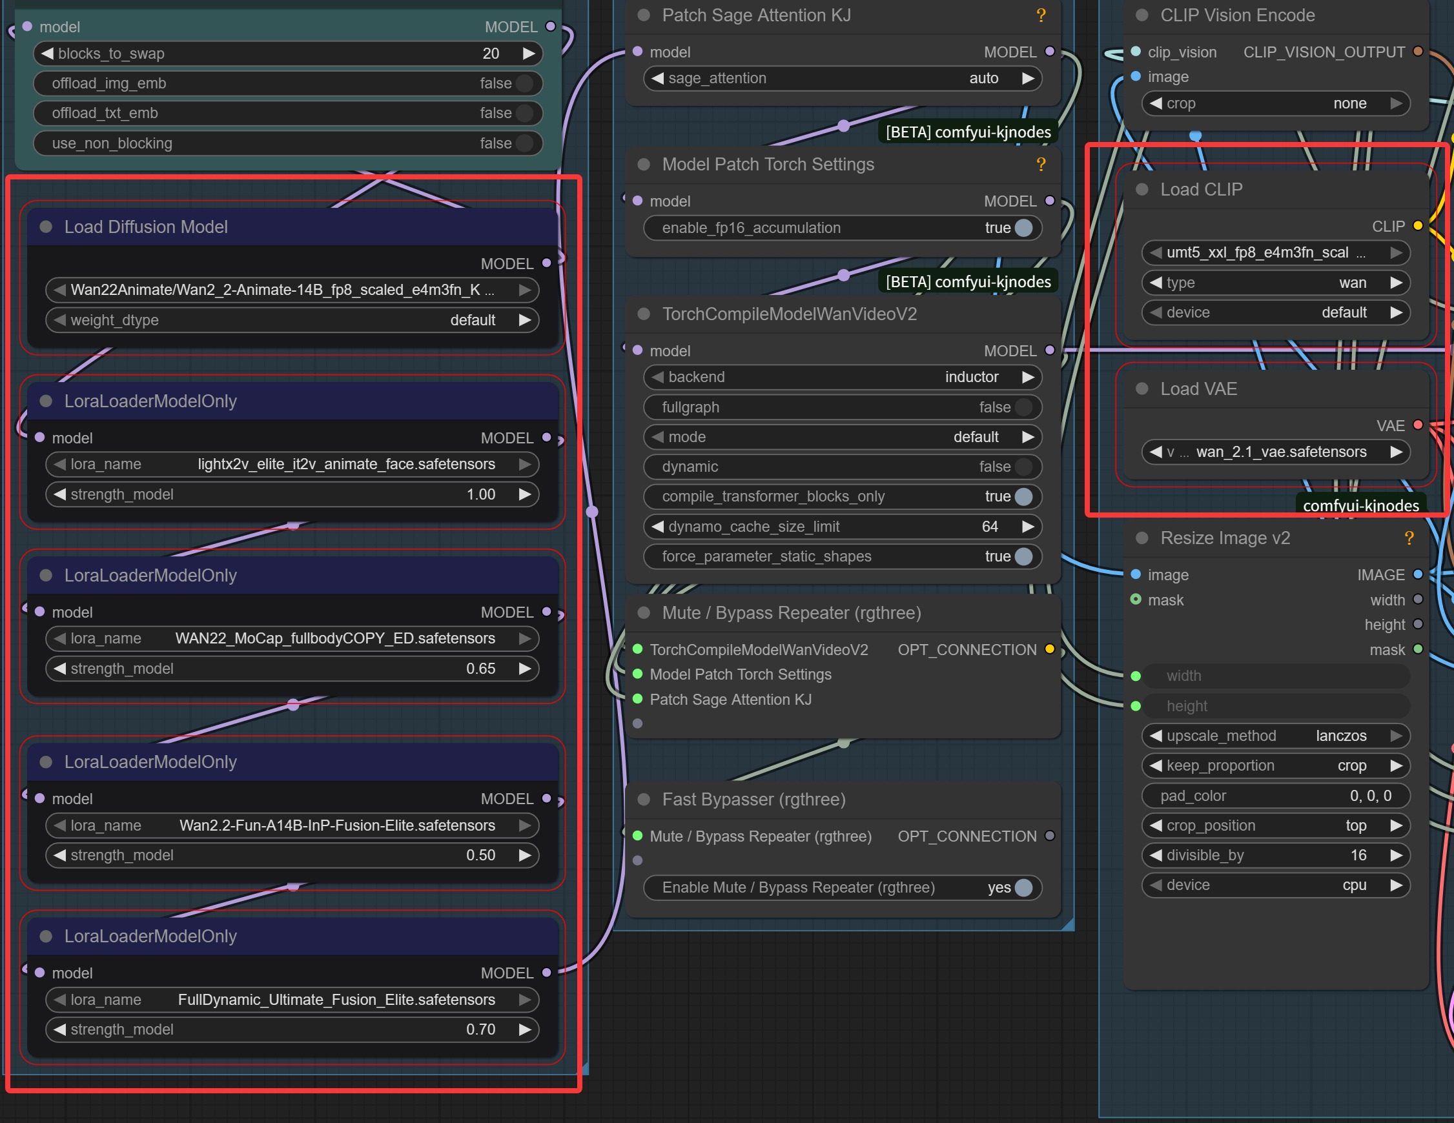This screenshot has width=1454, height=1123.
Task: Open the sage_attention auto dropdown
Action: click(x=842, y=79)
